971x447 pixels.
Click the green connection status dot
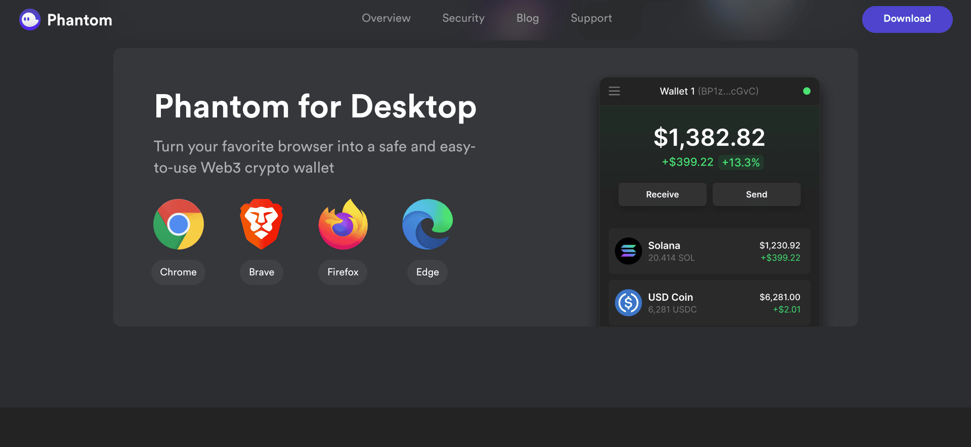807,91
